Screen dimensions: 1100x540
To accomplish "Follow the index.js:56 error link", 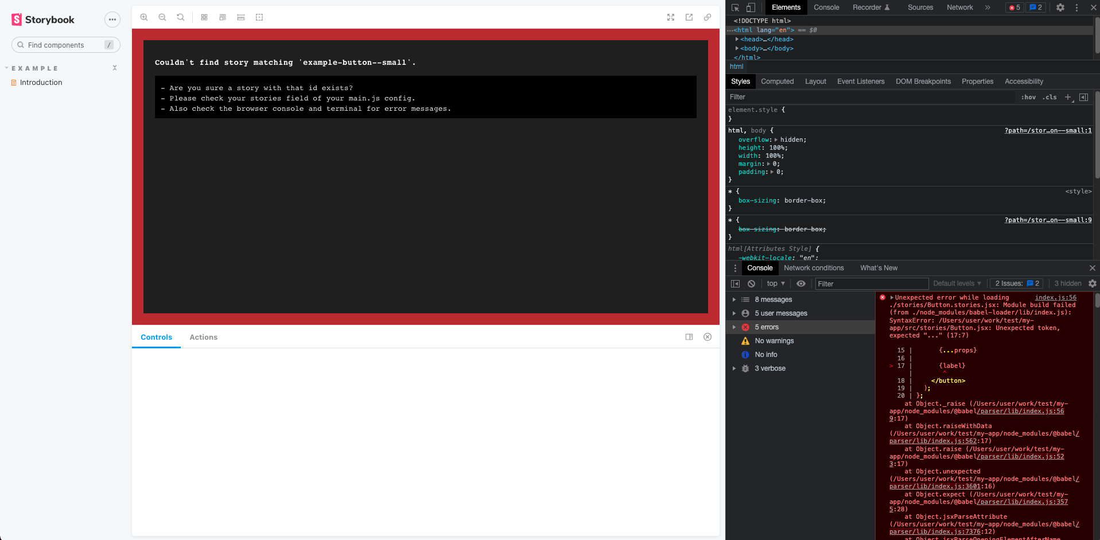I will [1055, 297].
